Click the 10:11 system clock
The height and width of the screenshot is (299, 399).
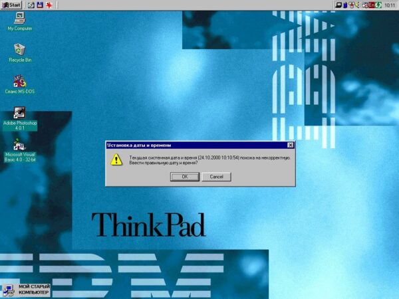tap(390, 5)
